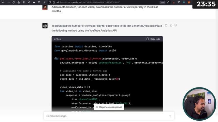Open the wrench developer tools icon
Screen dimensions: 218x122
[29, 2]
